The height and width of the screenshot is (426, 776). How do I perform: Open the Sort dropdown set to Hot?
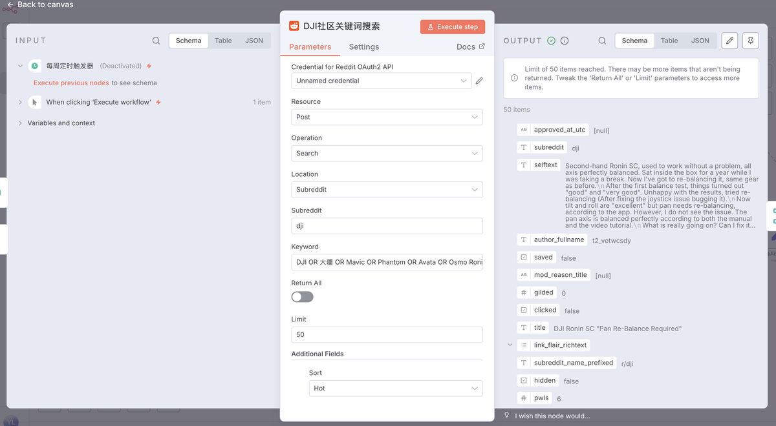395,388
